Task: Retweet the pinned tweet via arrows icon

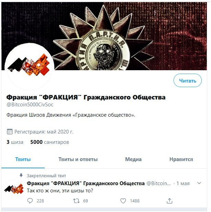Action: pyautogui.click(x=76, y=201)
